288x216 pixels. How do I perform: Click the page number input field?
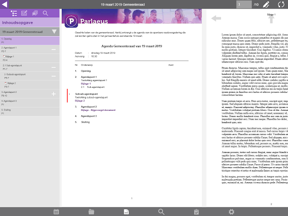pyautogui.click(x=244, y=4)
